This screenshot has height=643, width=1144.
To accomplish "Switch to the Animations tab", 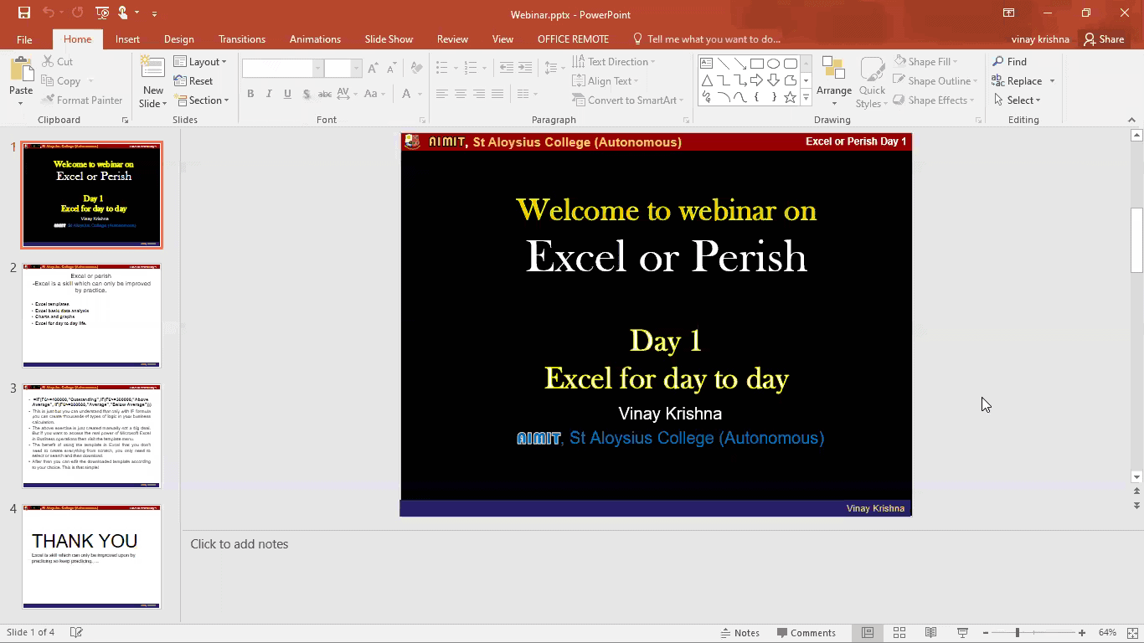I will tap(315, 39).
